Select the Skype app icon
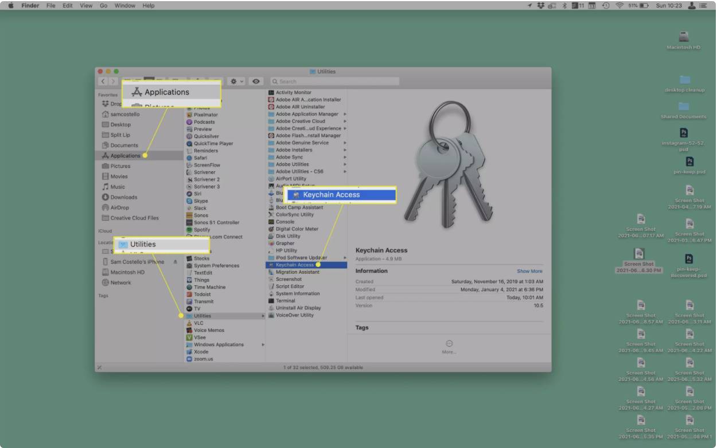The width and height of the screenshot is (717, 448). tap(189, 201)
